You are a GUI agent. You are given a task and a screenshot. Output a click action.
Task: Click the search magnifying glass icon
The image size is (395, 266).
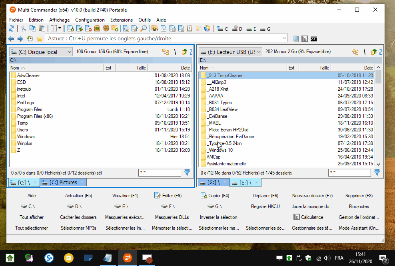click(x=144, y=29)
